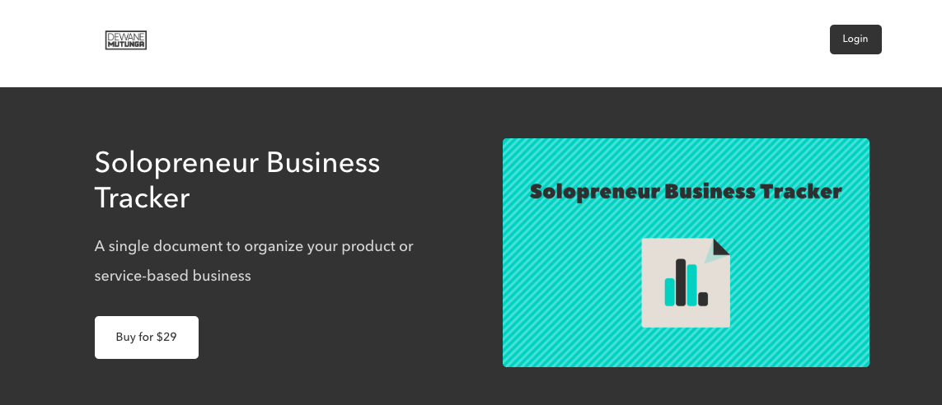Click the DEWANE word in the logo
The width and height of the screenshot is (942, 405).
coord(125,36)
